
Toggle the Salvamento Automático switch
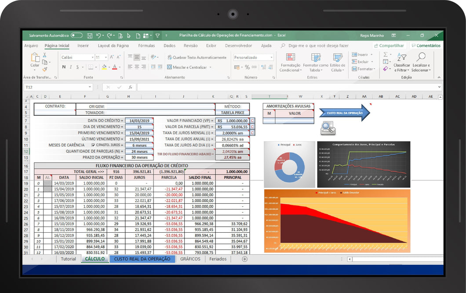coord(76,35)
